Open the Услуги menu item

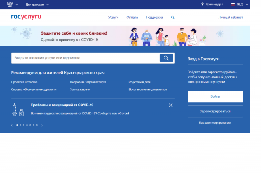[x=113, y=18]
